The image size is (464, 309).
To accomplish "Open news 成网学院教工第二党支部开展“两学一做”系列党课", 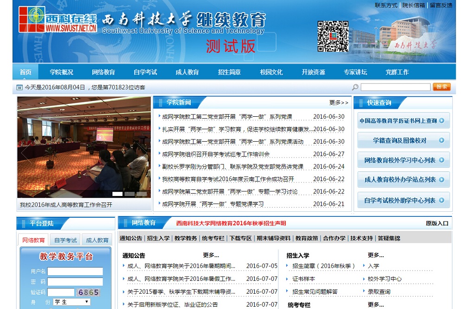I will [x=227, y=117].
